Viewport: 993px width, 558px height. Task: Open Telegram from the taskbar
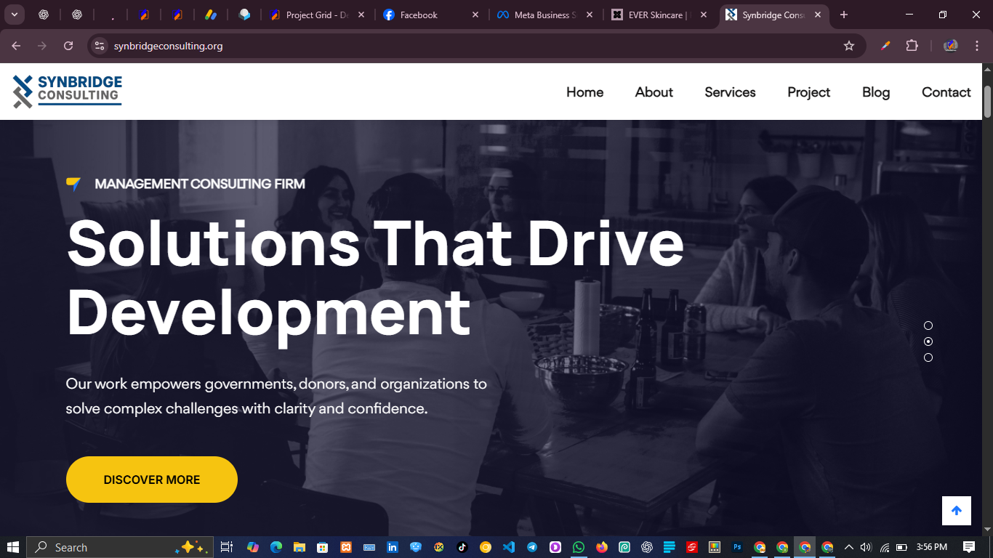pos(531,546)
